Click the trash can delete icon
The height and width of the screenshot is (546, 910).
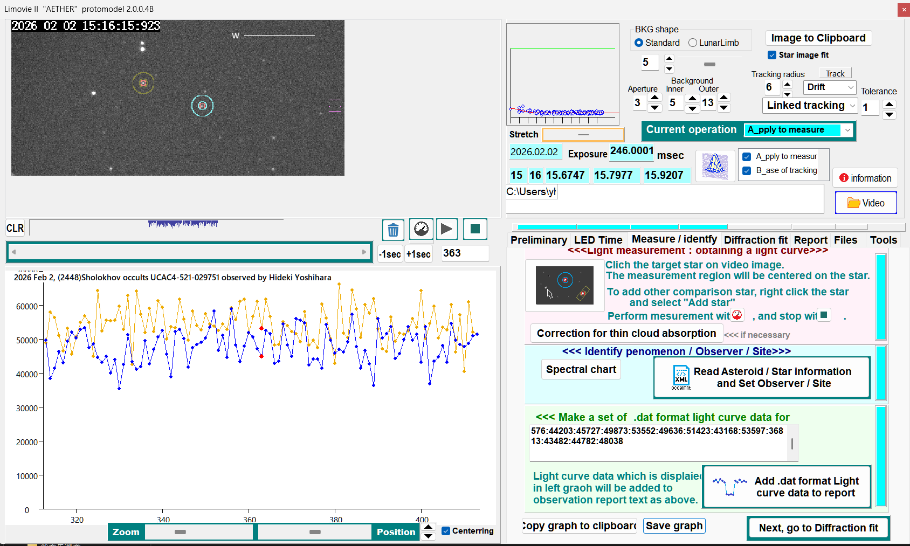pos(393,230)
